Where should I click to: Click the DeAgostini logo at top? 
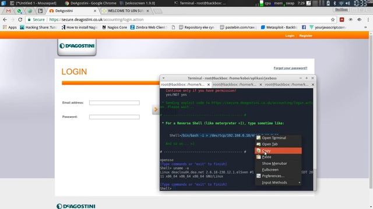point(77,46)
